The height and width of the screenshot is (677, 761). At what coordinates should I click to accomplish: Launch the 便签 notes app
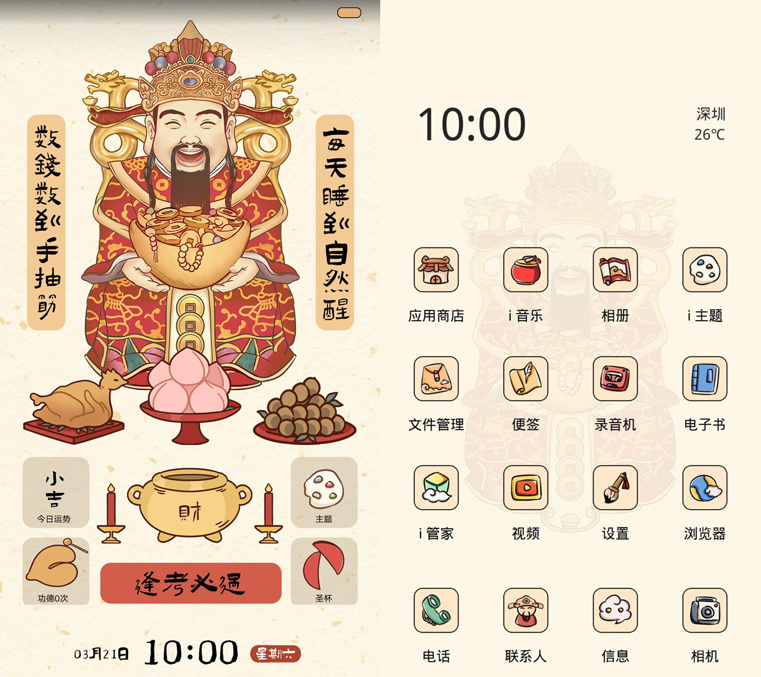(526, 379)
